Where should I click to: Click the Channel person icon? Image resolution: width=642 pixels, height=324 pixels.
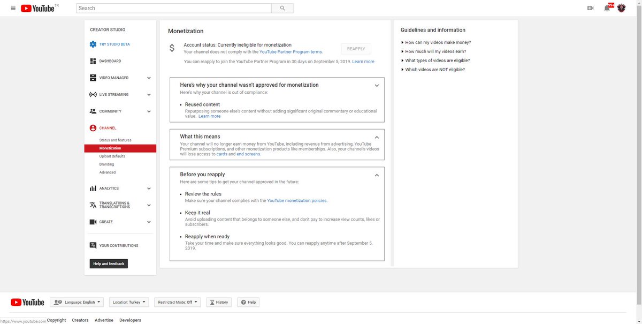93,128
